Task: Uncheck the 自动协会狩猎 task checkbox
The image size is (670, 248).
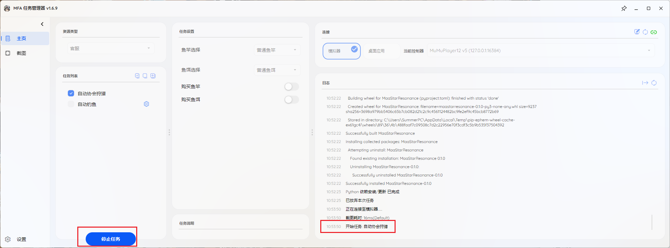Action: [71, 93]
